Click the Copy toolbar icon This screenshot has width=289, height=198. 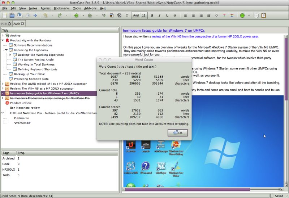(256, 15)
